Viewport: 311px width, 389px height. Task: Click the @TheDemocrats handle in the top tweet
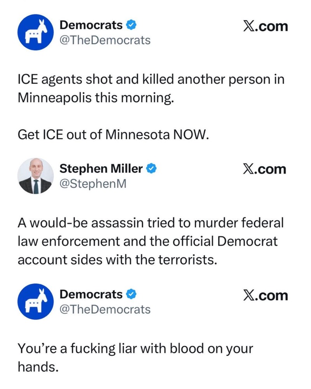(x=105, y=40)
